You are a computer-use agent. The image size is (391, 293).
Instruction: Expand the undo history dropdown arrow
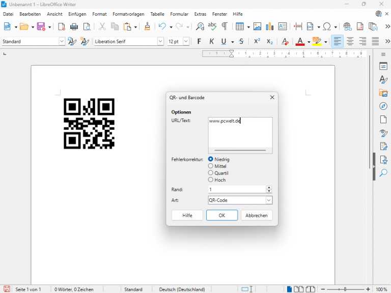(171, 26)
